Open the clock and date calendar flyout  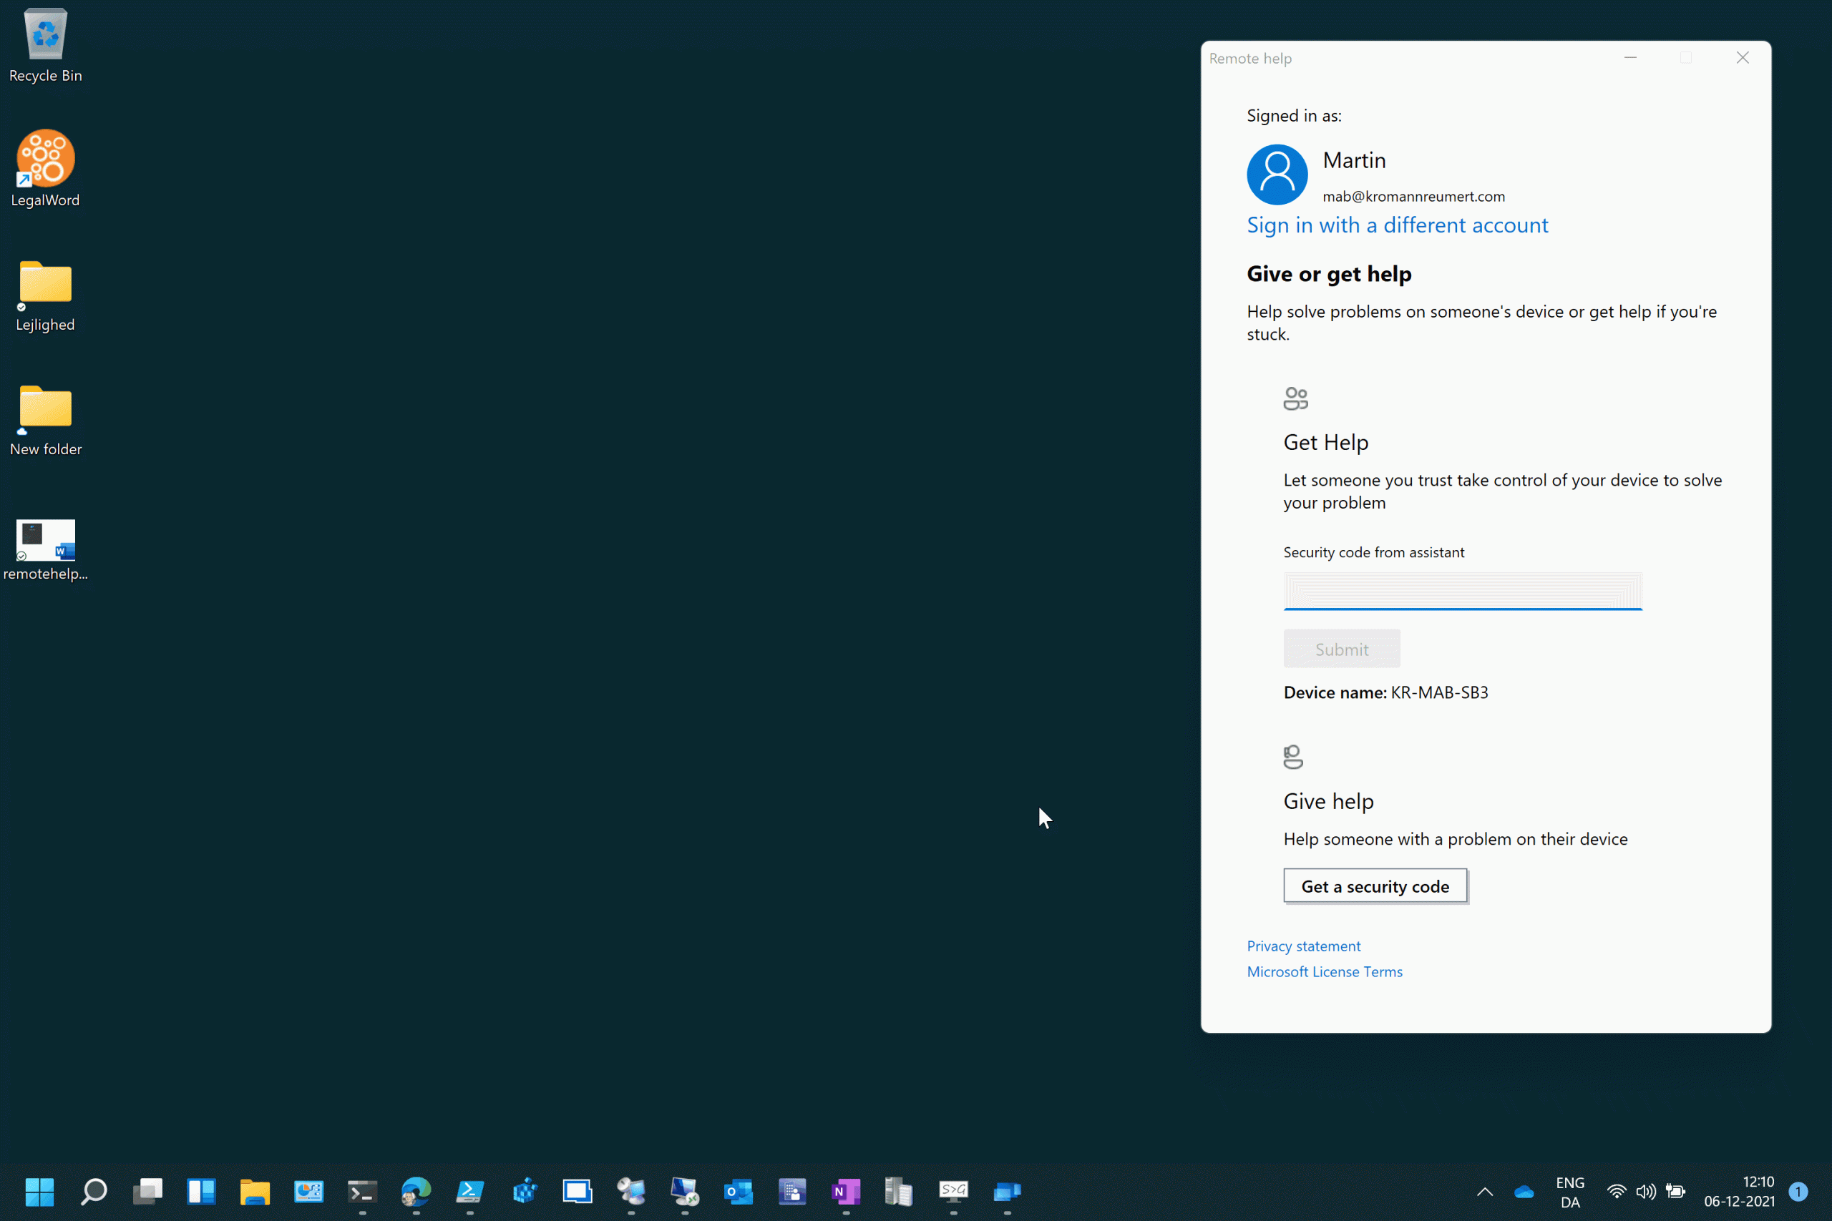pyautogui.click(x=1738, y=1192)
